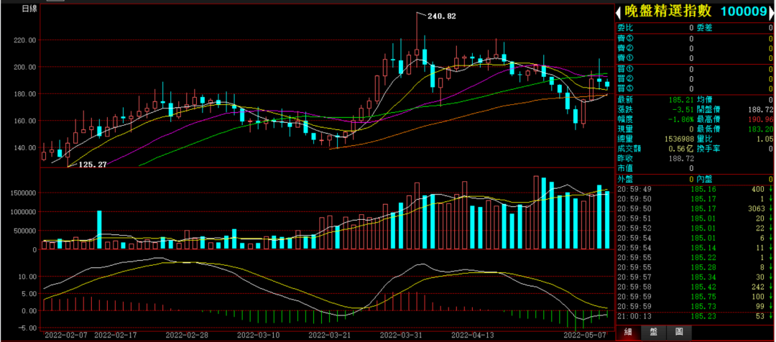Viewport: 776px width, 342px height.
Task: Select the 200.00 price axis label
Action: 24,67
